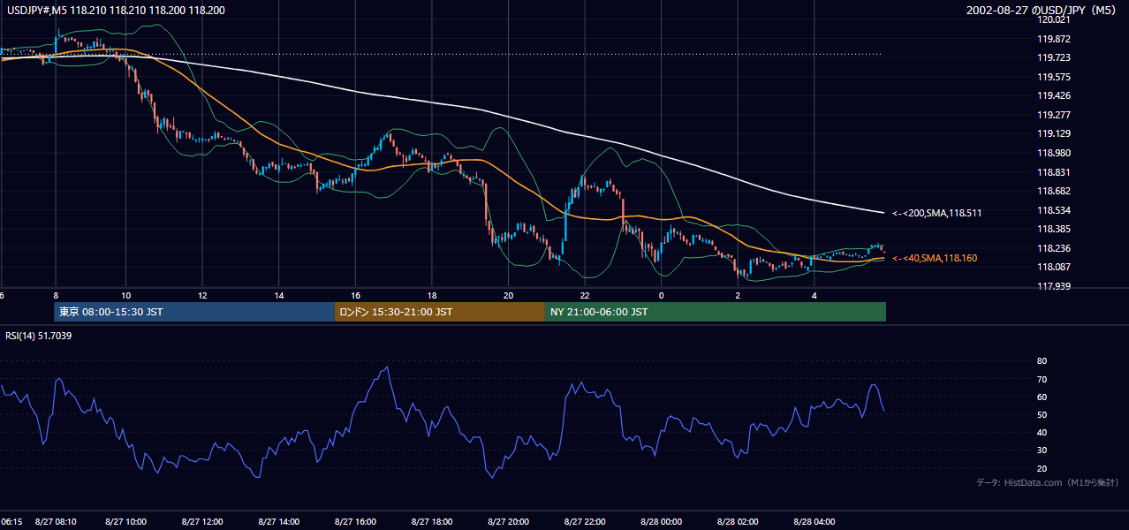The height and width of the screenshot is (530, 1129).
Task: Click the RSI scale value 20
Action: point(1042,468)
